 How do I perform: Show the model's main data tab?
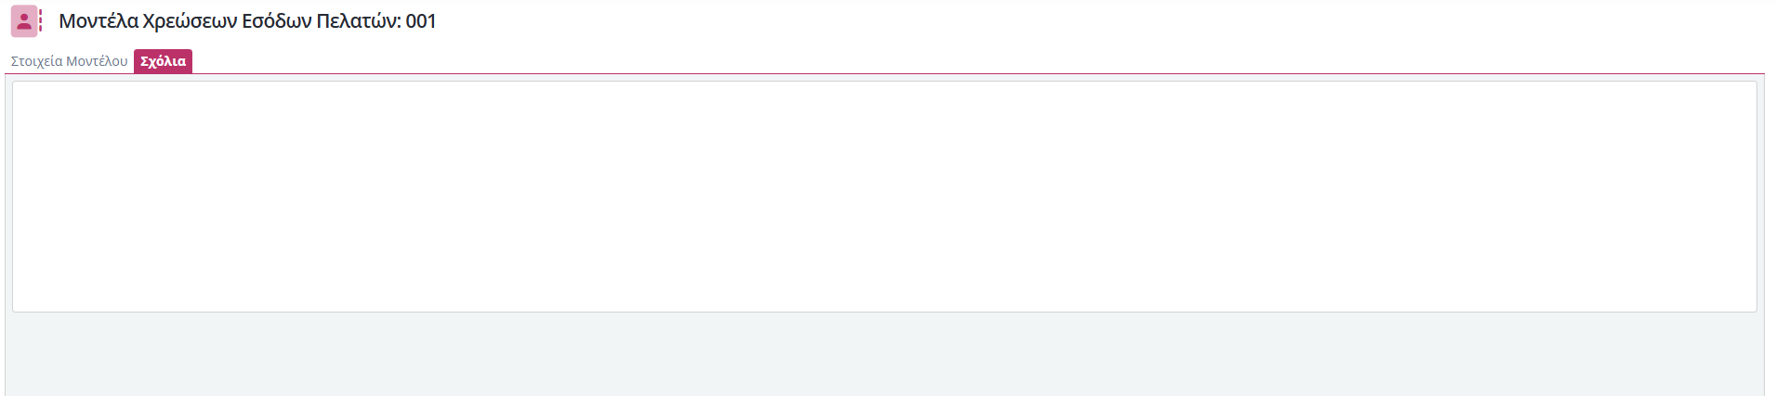(x=70, y=61)
